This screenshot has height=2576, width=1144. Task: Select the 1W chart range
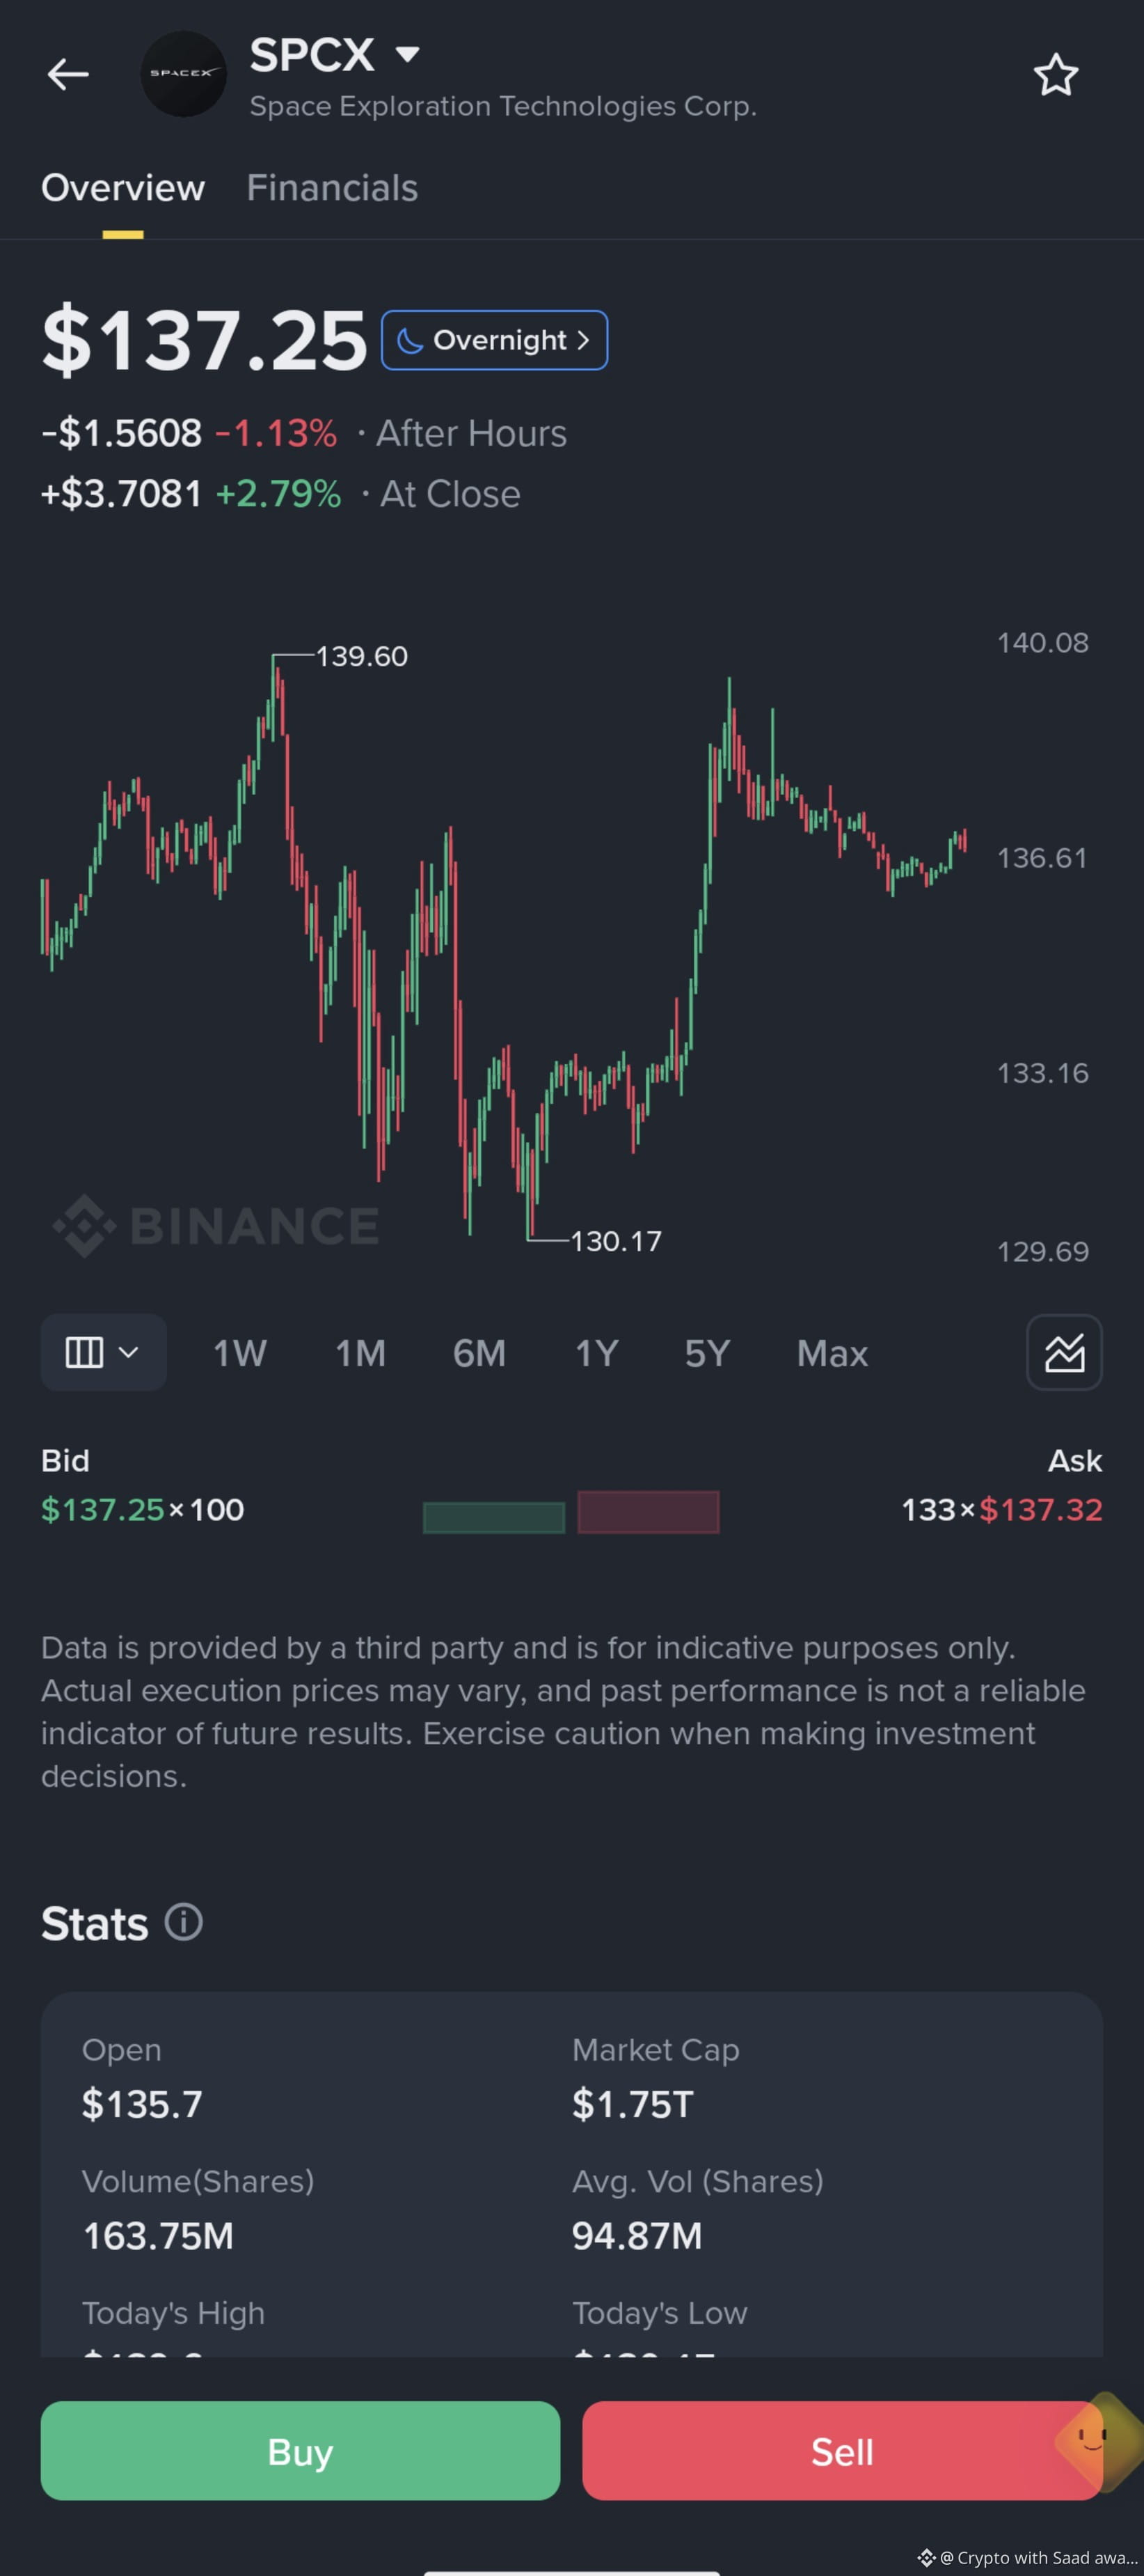click(x=240, y=1353)
